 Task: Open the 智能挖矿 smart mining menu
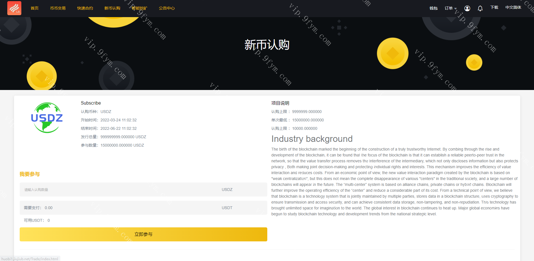pyautogui.click(x=140, y=8)
